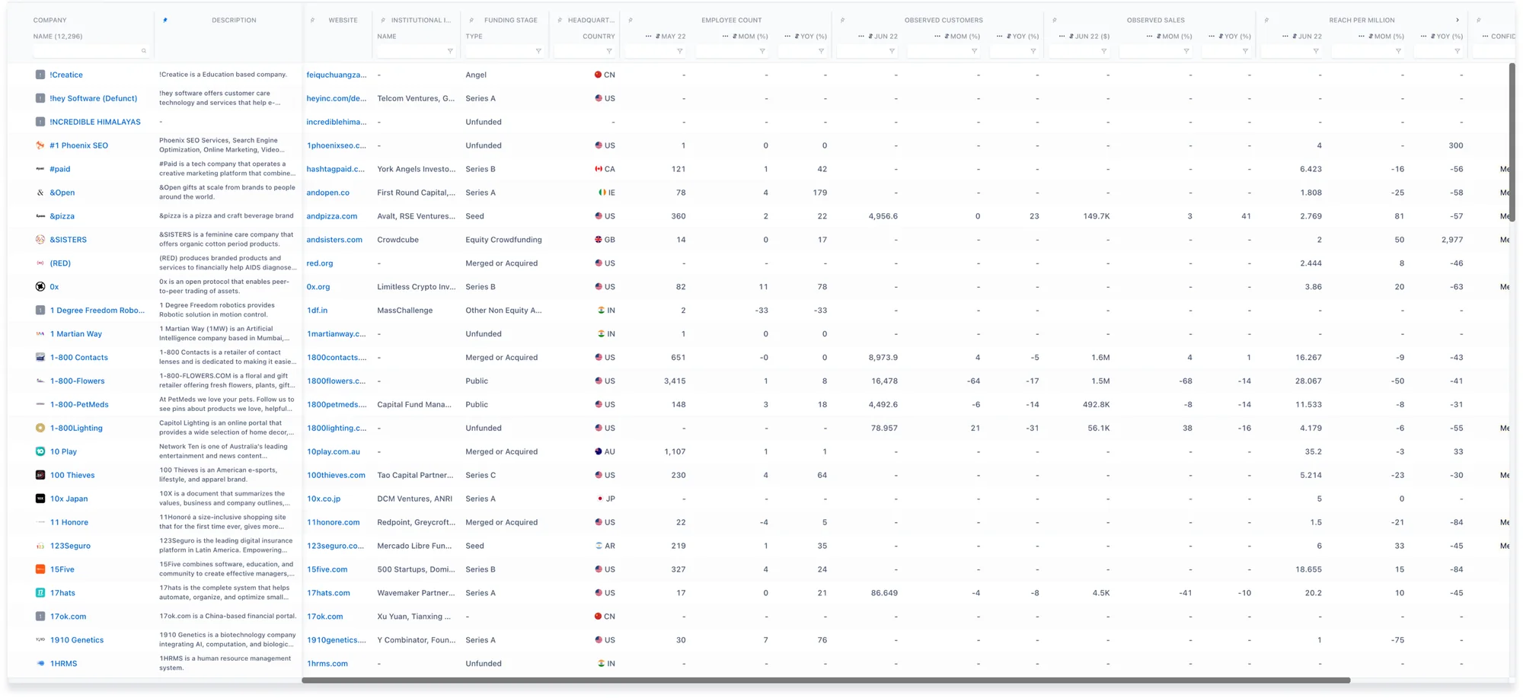Open the 1-800-Flowers company link
Screen dimensions: 1523x698
click(x=78, y=381)
